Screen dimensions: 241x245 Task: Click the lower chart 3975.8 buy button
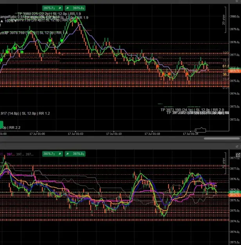[75, 154]
